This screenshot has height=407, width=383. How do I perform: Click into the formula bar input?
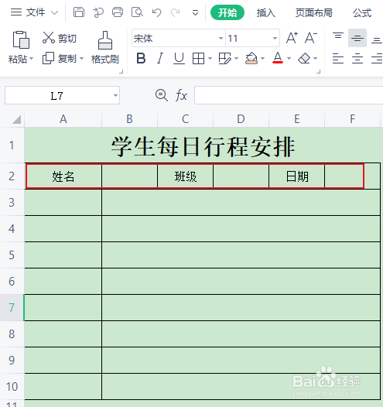pyautogui.click(x=289, y=95)
